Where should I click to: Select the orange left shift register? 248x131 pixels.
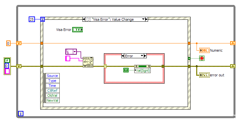click(19, 43)
